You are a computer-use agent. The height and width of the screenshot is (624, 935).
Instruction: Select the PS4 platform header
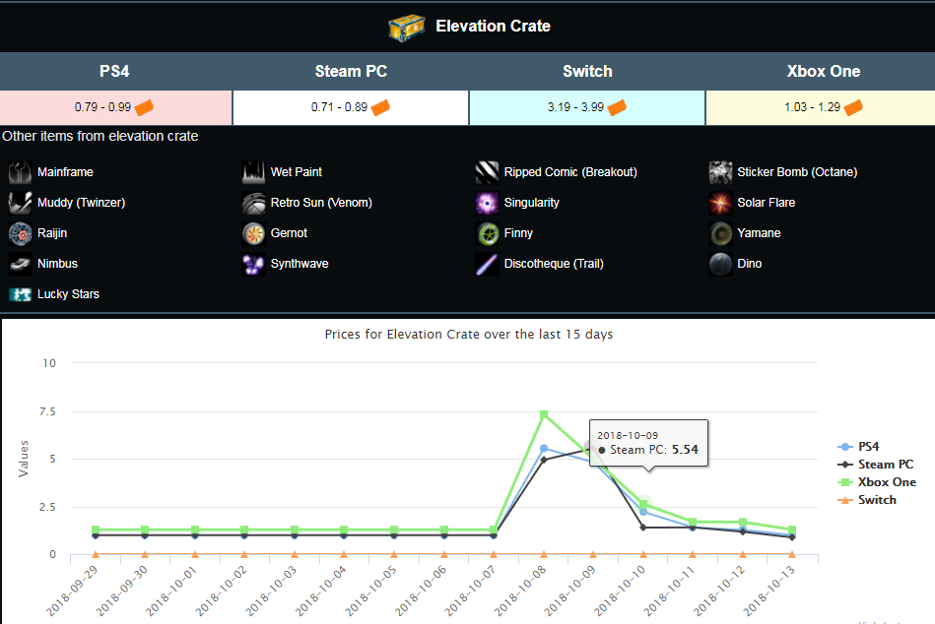(114, 72)
